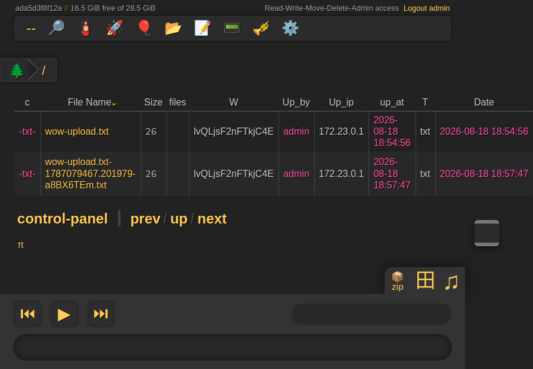Open the balloon upload tool
533x369 pixels.
(144, 28)
